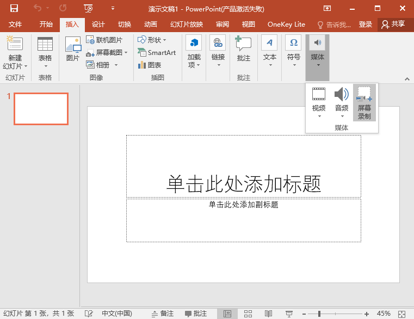
Task: Open the 音频 audio insert option
Action: click(x=342, y=102)
